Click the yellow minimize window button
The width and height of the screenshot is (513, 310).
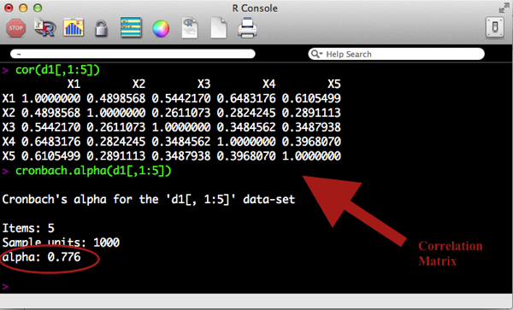23,8
